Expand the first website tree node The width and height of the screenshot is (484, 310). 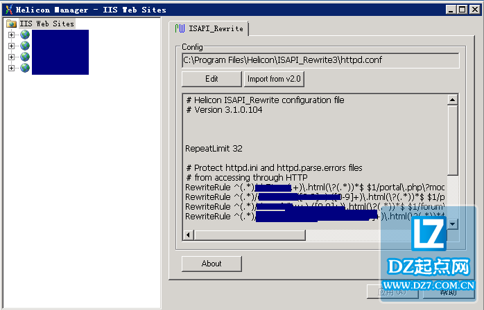(11, 35)
